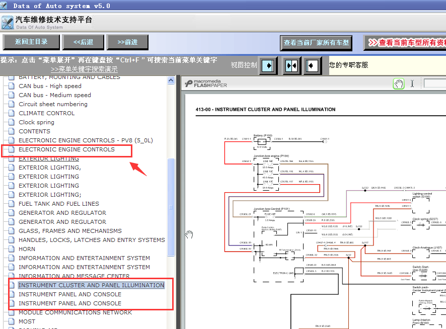The height and width of the screenshot is (329, 446).
Task: Click document icon beside CAN bus - Medium speed
Action: [12, 95]
